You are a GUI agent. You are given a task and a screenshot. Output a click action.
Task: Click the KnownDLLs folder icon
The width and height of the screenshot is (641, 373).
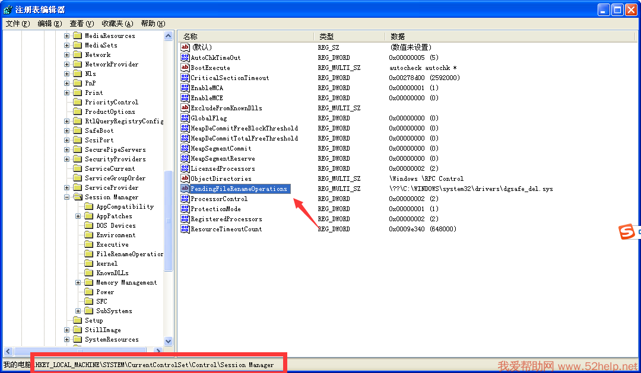89,273
